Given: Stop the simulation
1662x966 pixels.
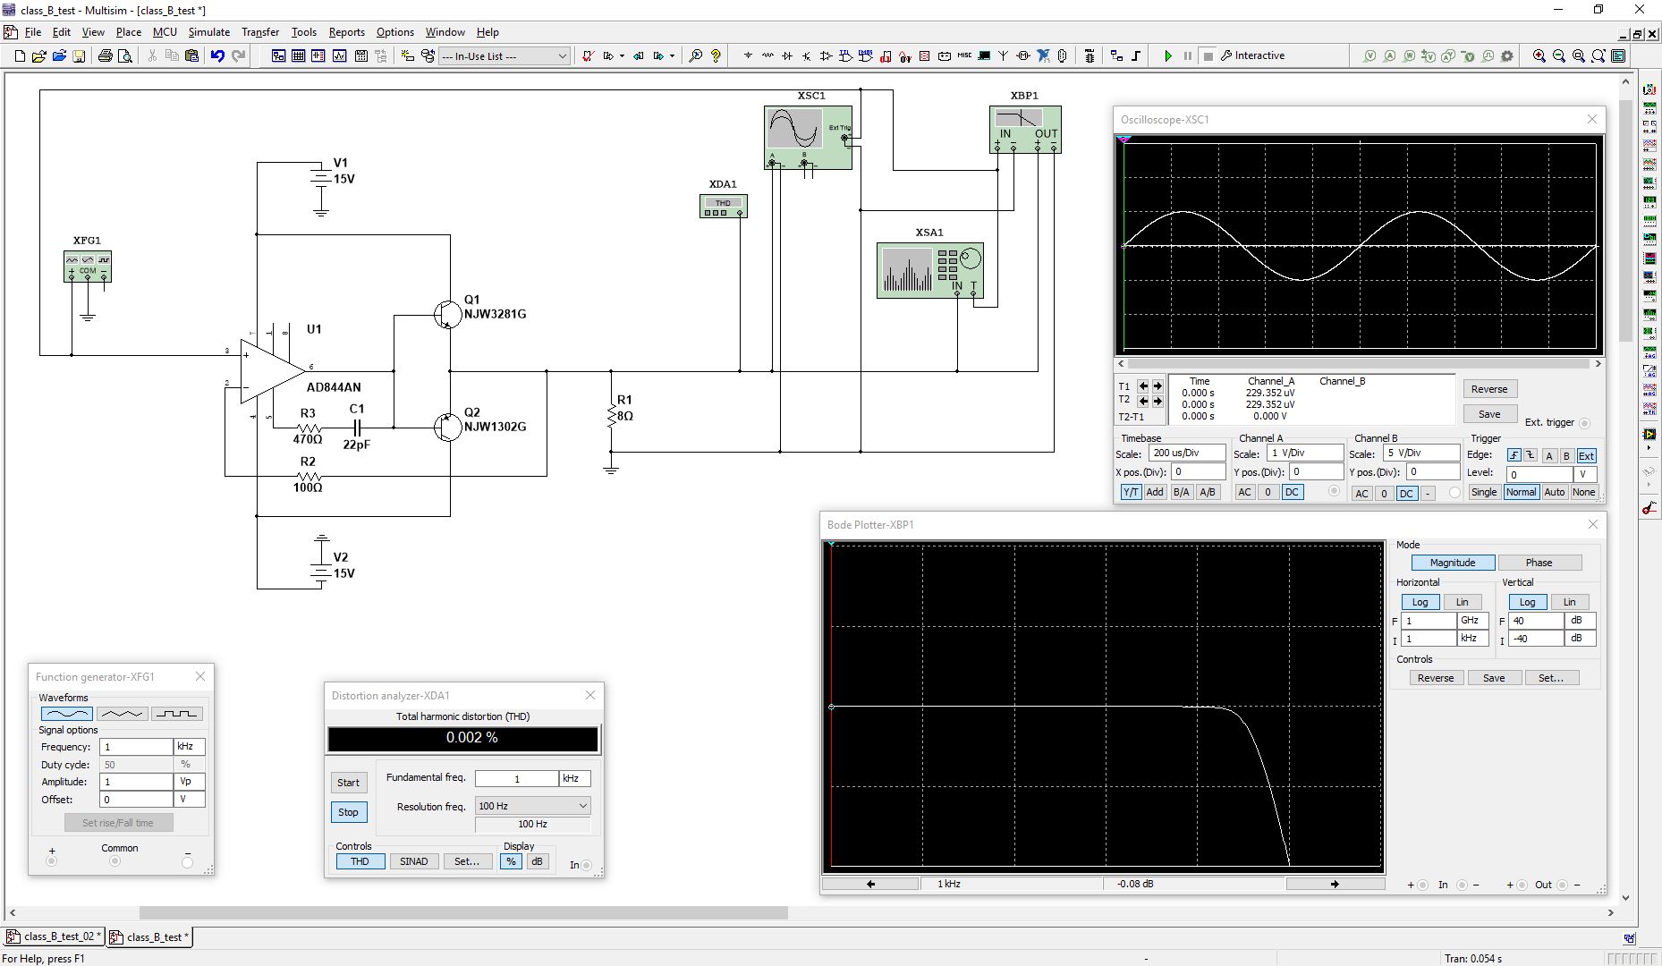Looking at the screenshot, I should point(1208,55).
